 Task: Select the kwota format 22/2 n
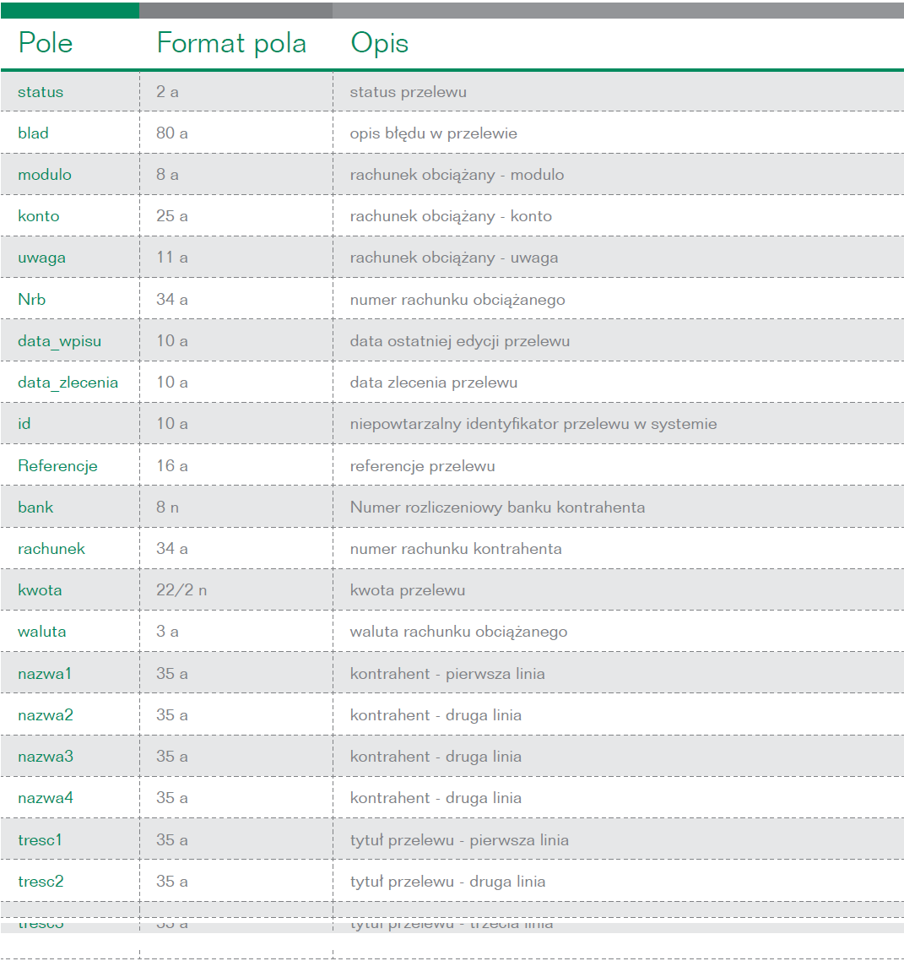(x=181, y=590)
